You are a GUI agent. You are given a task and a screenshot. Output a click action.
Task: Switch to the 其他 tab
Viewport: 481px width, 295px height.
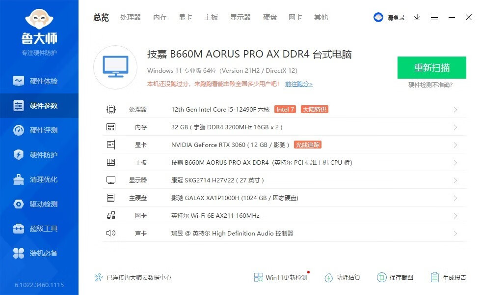click(321, 17)
